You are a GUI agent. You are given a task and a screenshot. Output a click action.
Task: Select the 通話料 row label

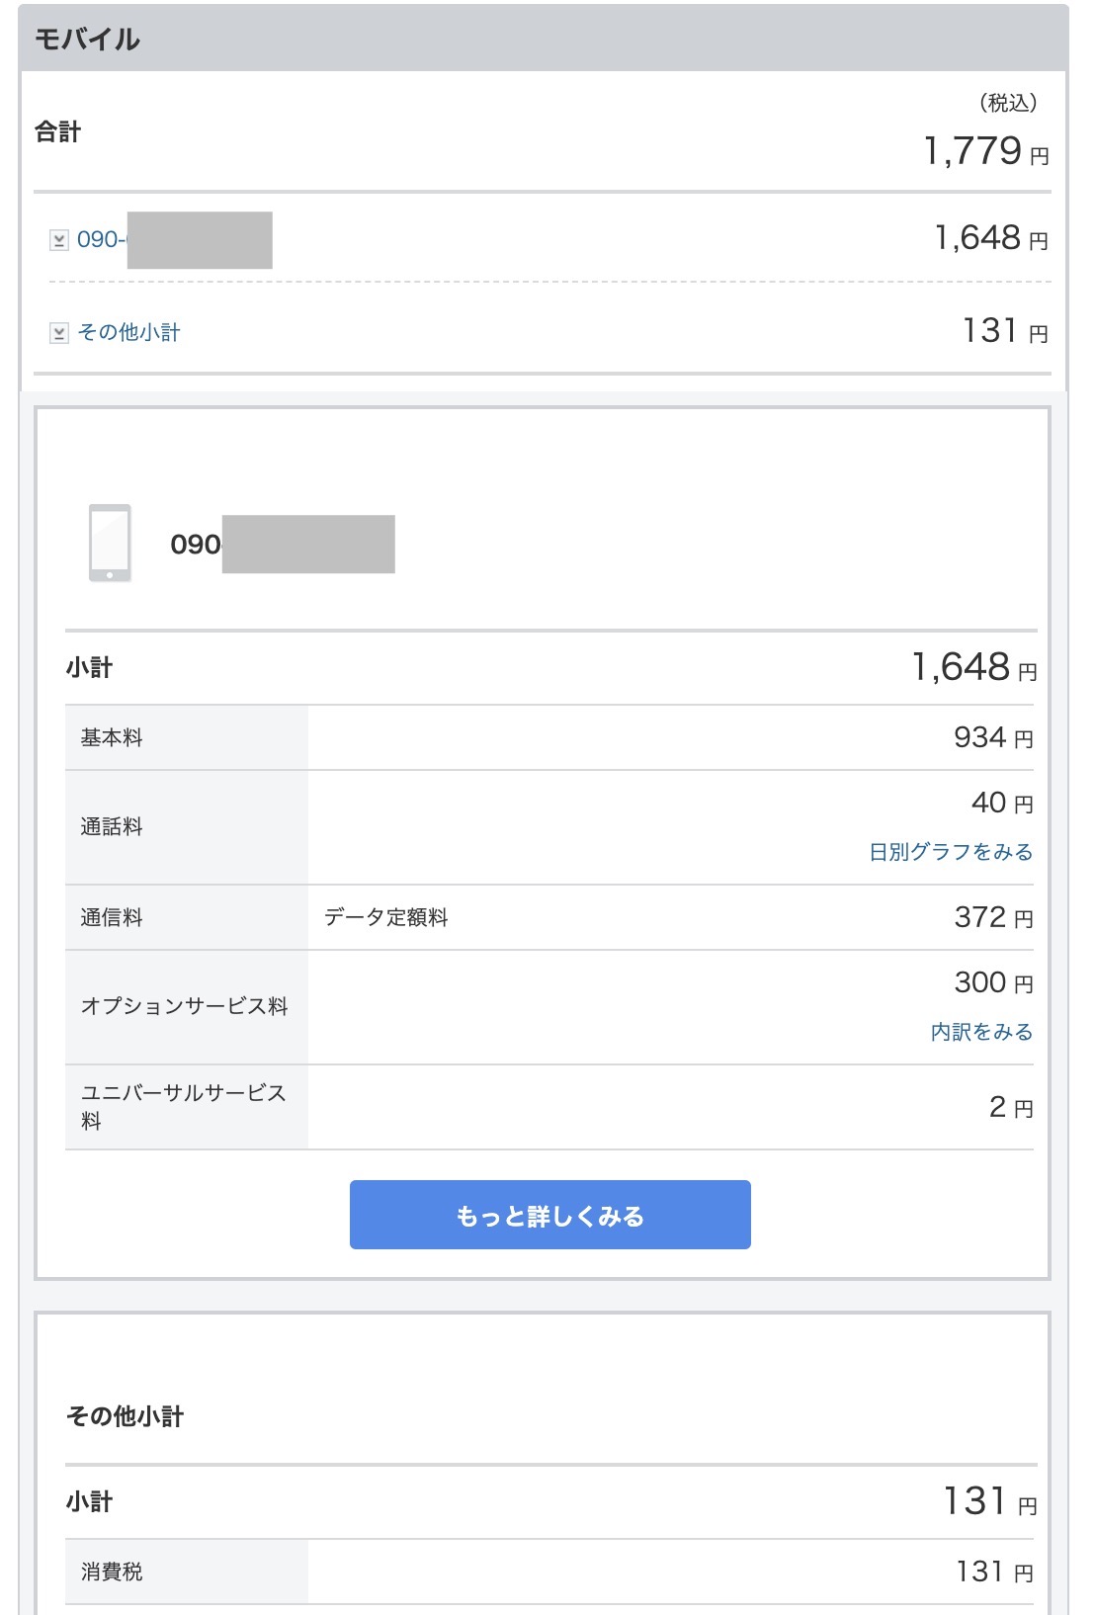click(x=112, y=827)
